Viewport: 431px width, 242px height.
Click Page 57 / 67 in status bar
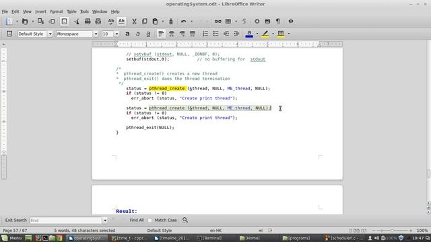coord(15,231)
